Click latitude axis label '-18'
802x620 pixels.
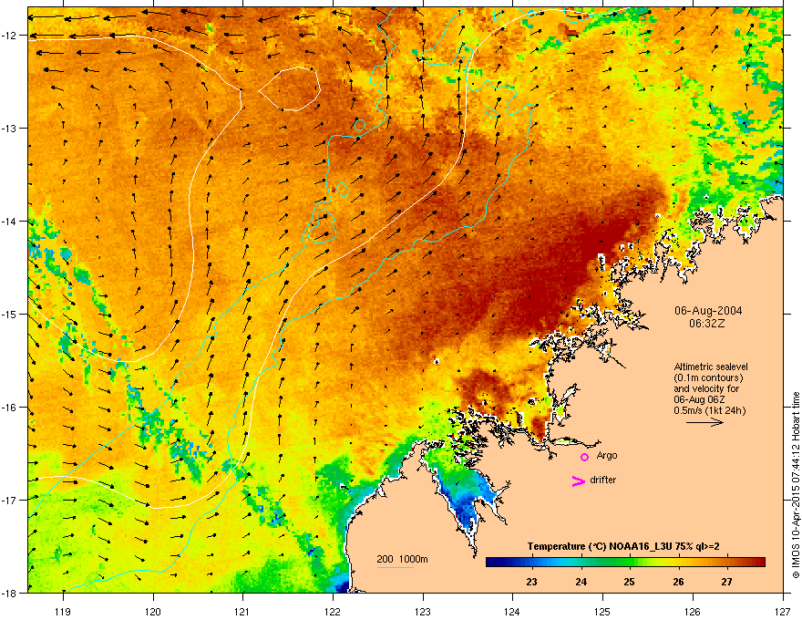point(10,593)
